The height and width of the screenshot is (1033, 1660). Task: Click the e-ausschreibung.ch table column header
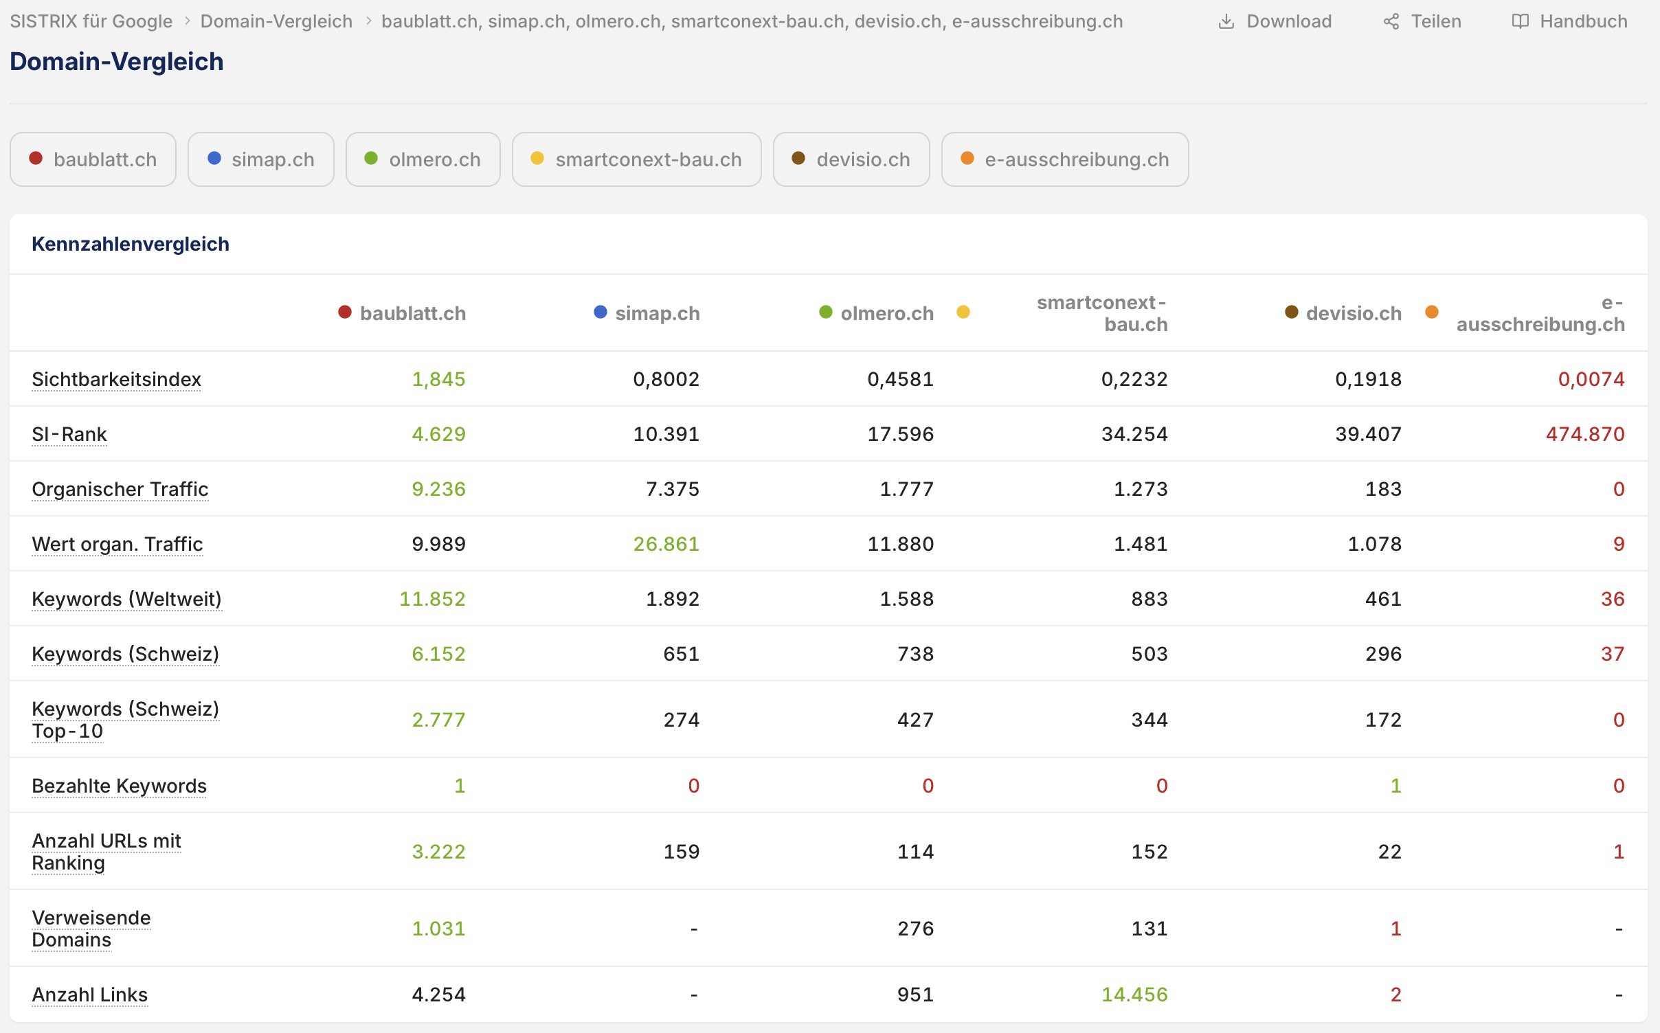(1540, 313)
